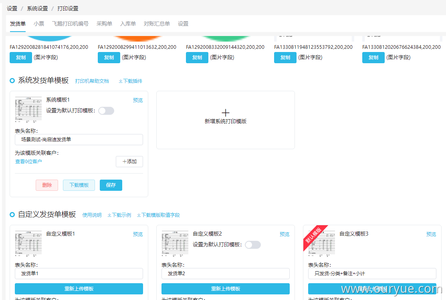The width and height of the screenshot is (446, 300).
Task: Preview 系统模板1
Action: tap(138, 100)
